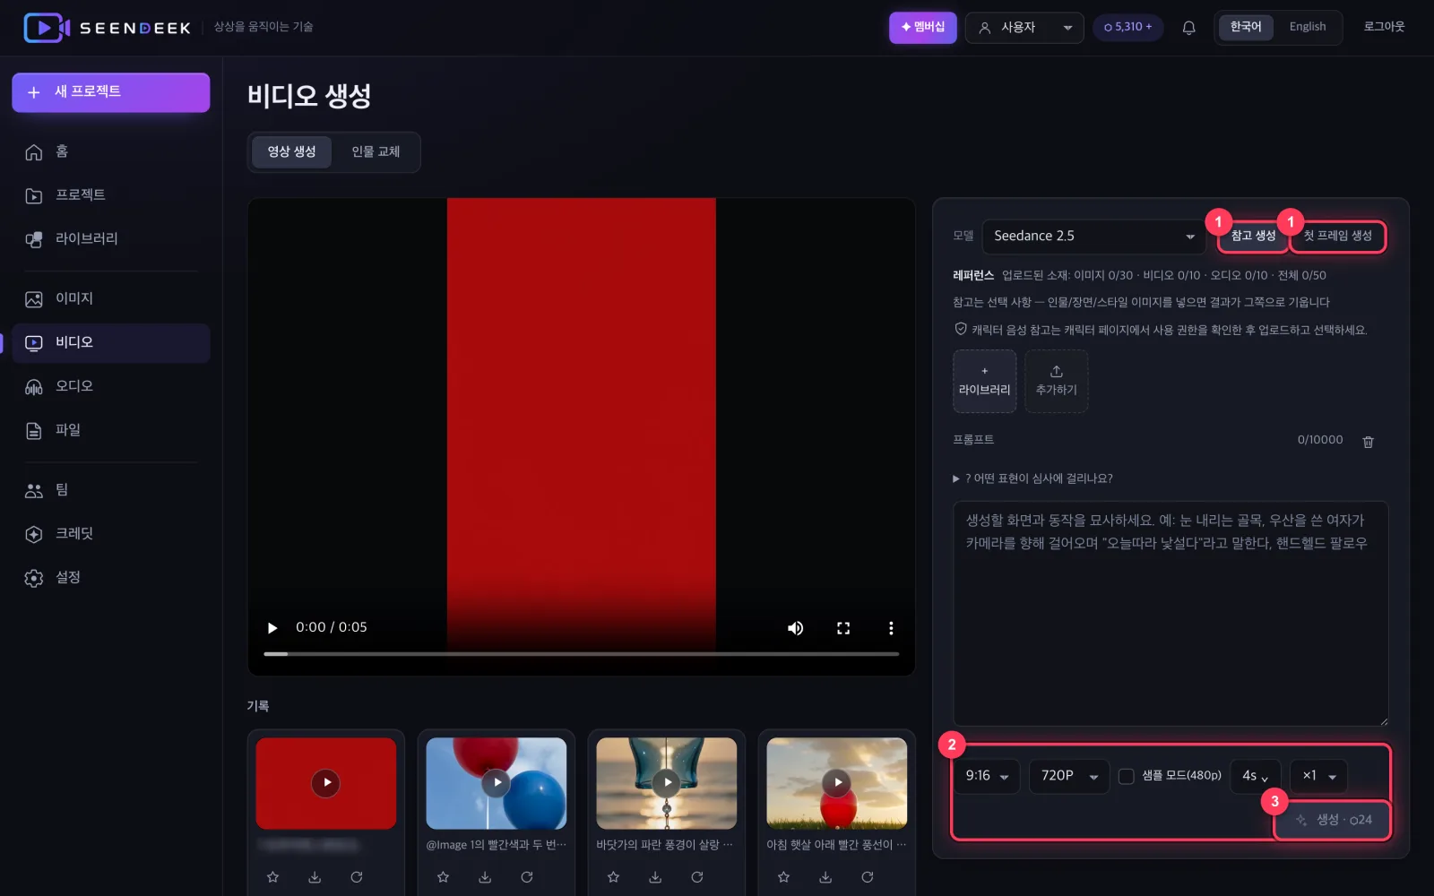
Task: Download the '바닷가의 파란 풍경이' history video
Action: pyautogui.click(x=655, y=877)
